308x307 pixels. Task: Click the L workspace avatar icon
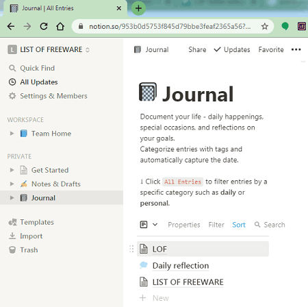(12, 49)
